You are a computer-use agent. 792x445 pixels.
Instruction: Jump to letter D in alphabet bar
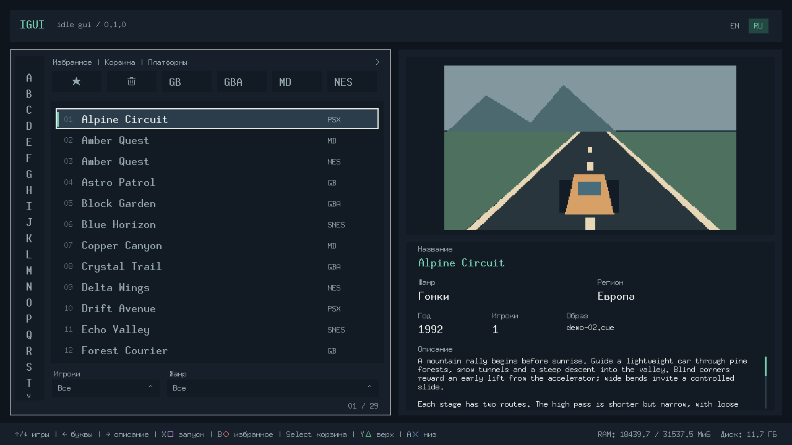pyautogui.click(x=28, y=126)
